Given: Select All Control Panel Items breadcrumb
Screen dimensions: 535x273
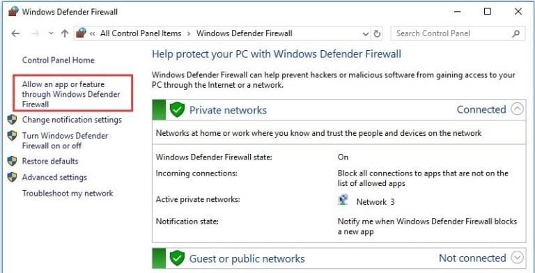Looking at the screenshot, I should (141, 33).
